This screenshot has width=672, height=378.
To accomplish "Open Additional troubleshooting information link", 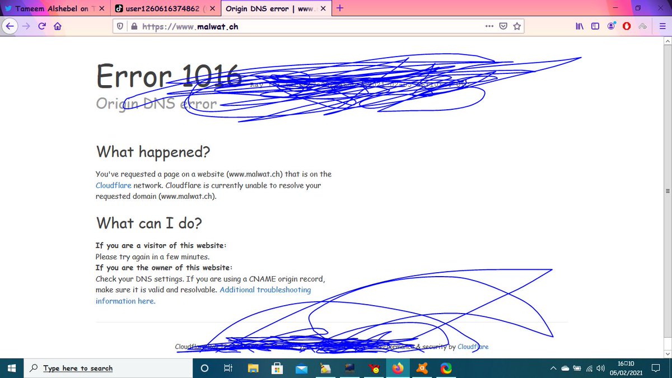I will [203, 295].
